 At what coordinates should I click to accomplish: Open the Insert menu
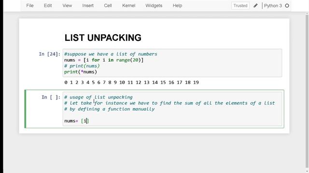coord(88,5)
